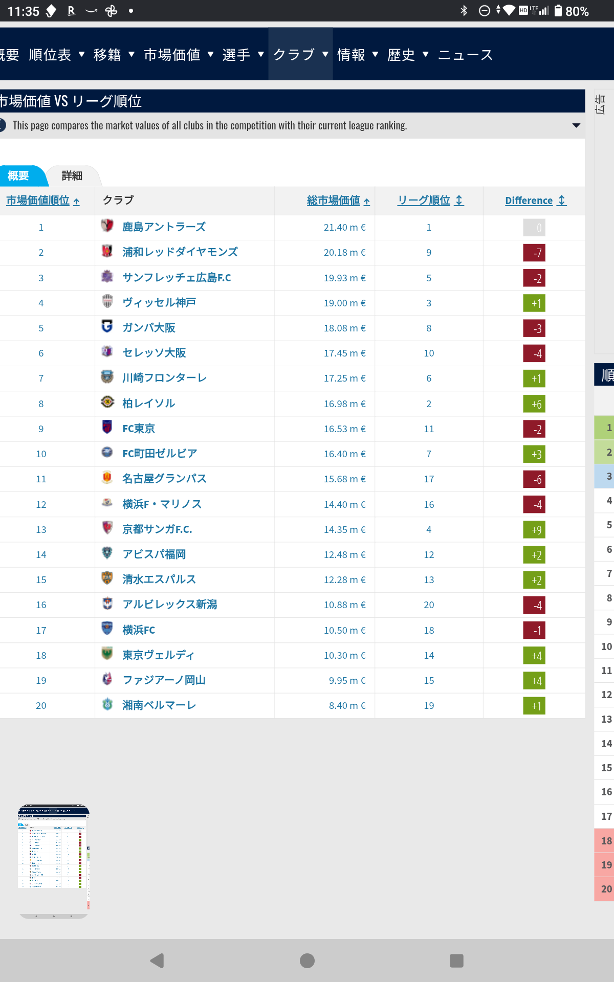Expand the page description info arrow
The image size is (614, 982).
coord(576,125)
